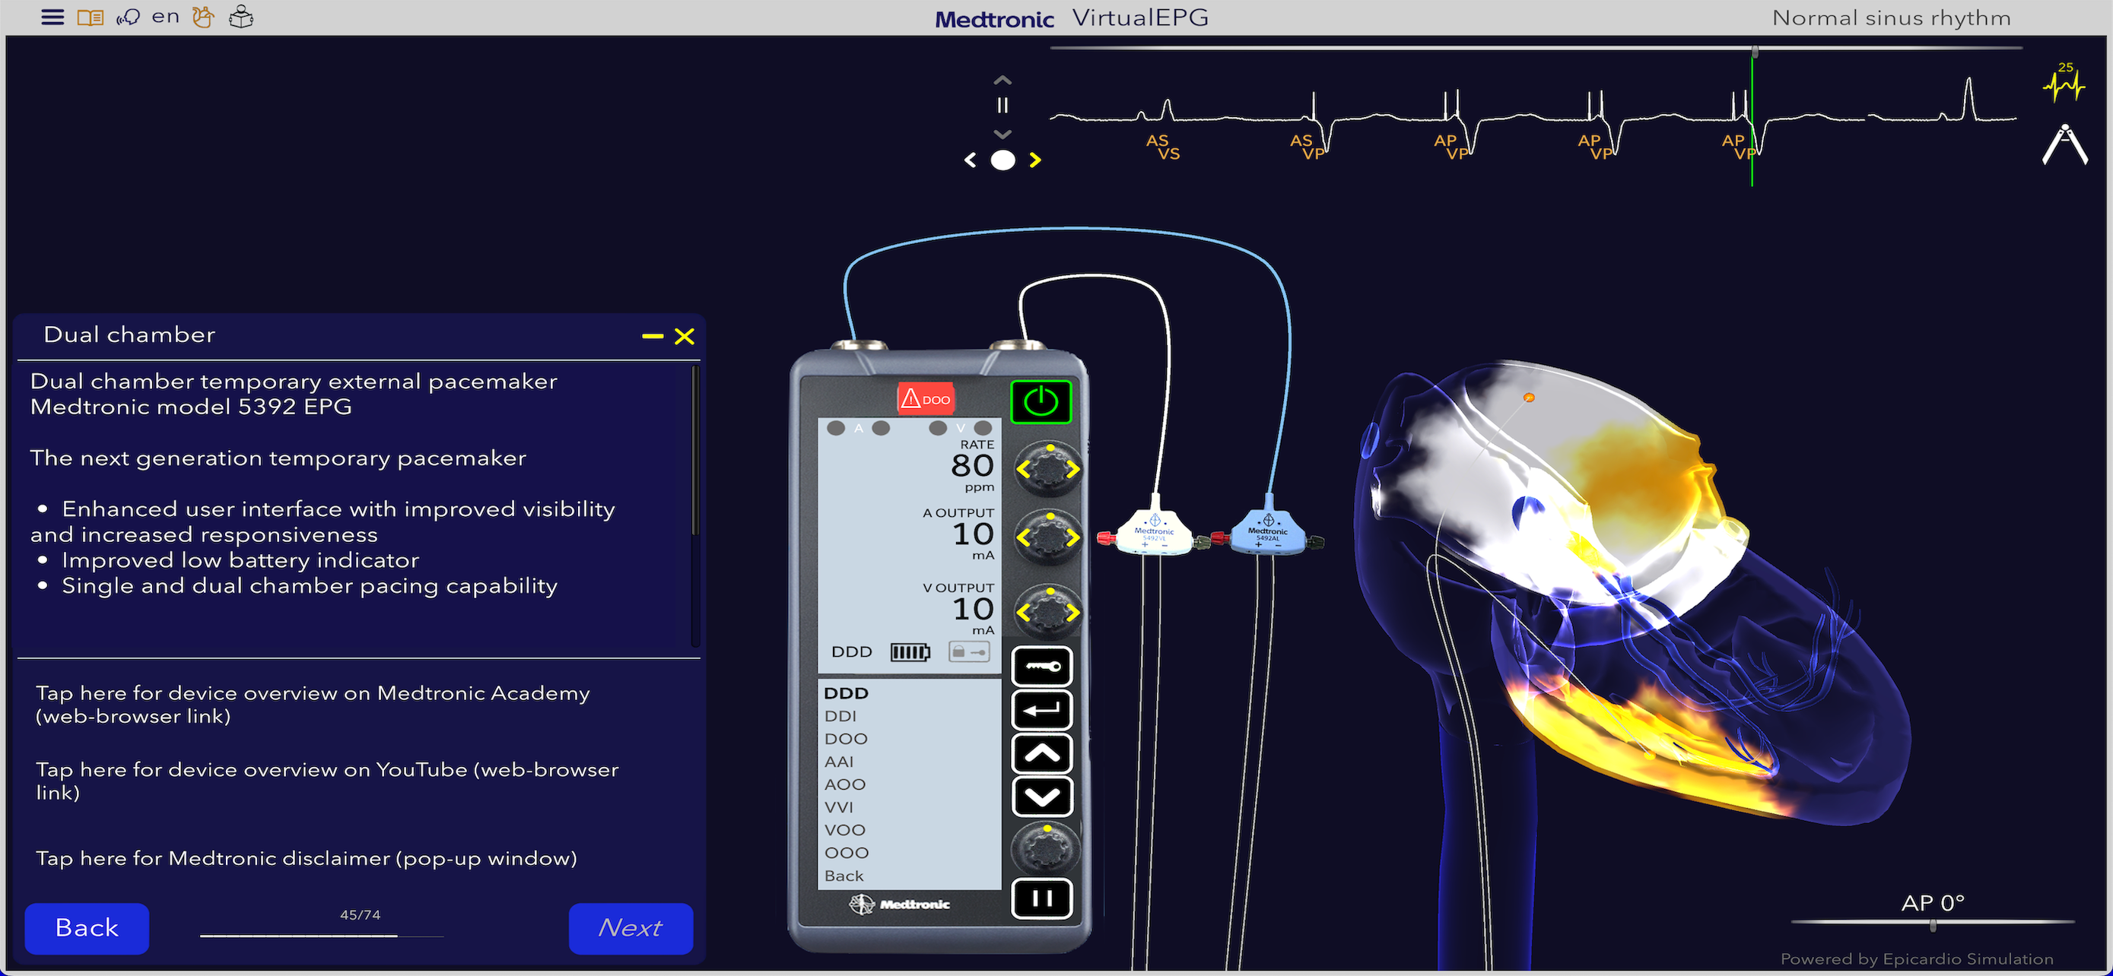The image size is (2113, 976).
Task: Click the lock key button on pacemaker
Action: [x=1042, y=666]
